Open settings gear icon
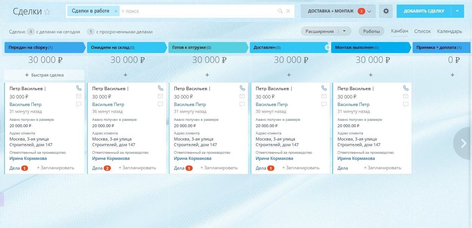Screen dimensions: 472x228 coord(386,11)
